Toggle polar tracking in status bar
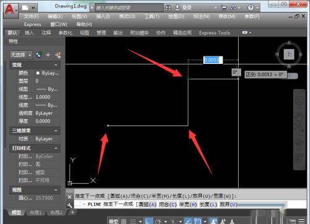The image size is (310, 224). click(x=158, y=221)
